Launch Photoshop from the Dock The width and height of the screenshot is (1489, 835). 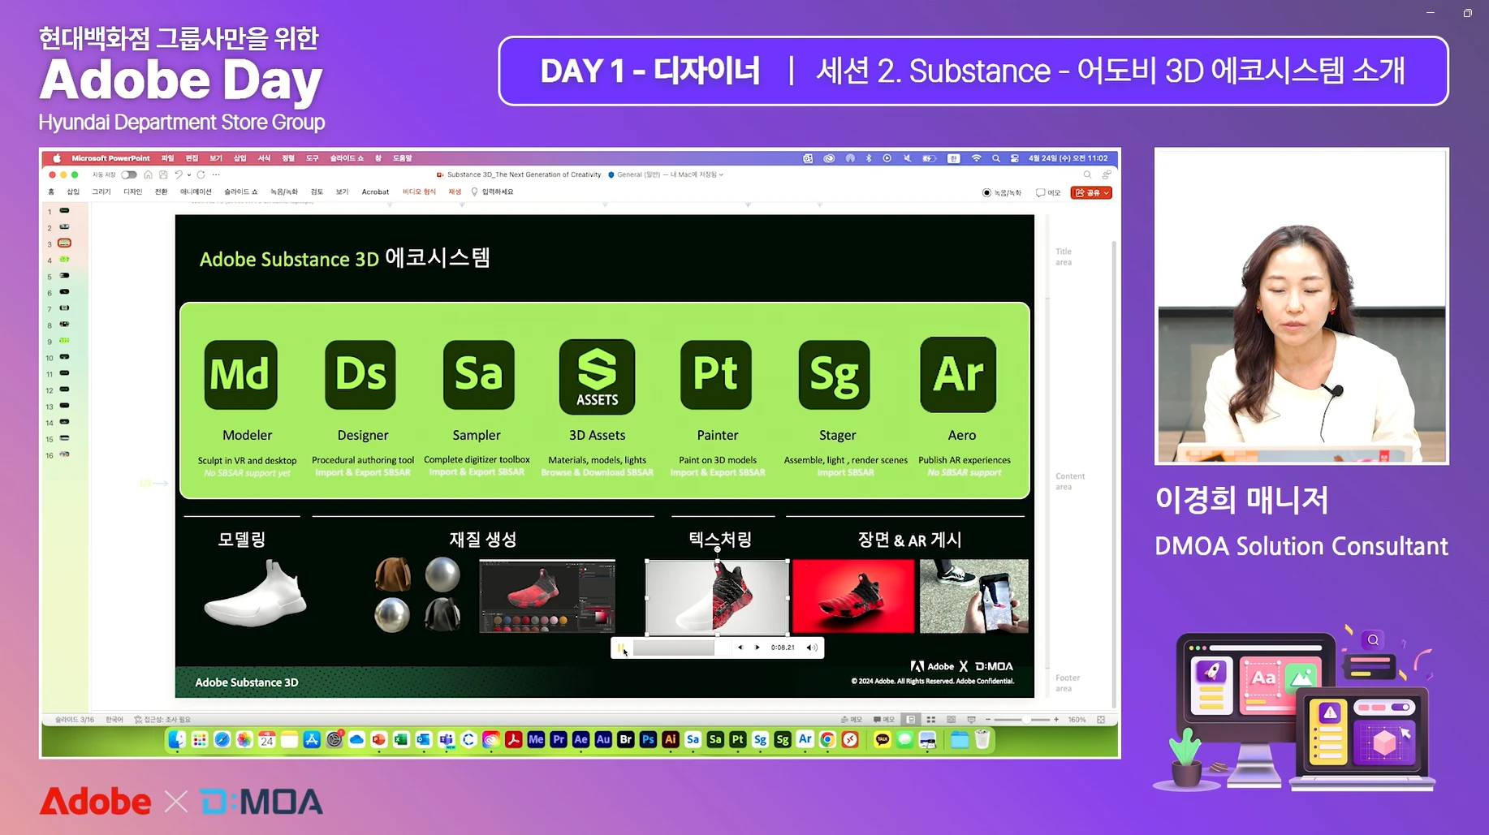[648, 739]
